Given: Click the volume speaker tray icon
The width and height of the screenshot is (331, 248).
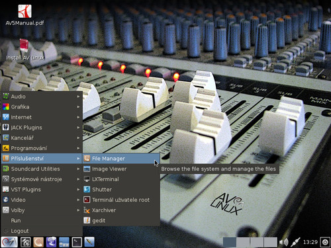Looking at the screenshot, I should 283,242.
